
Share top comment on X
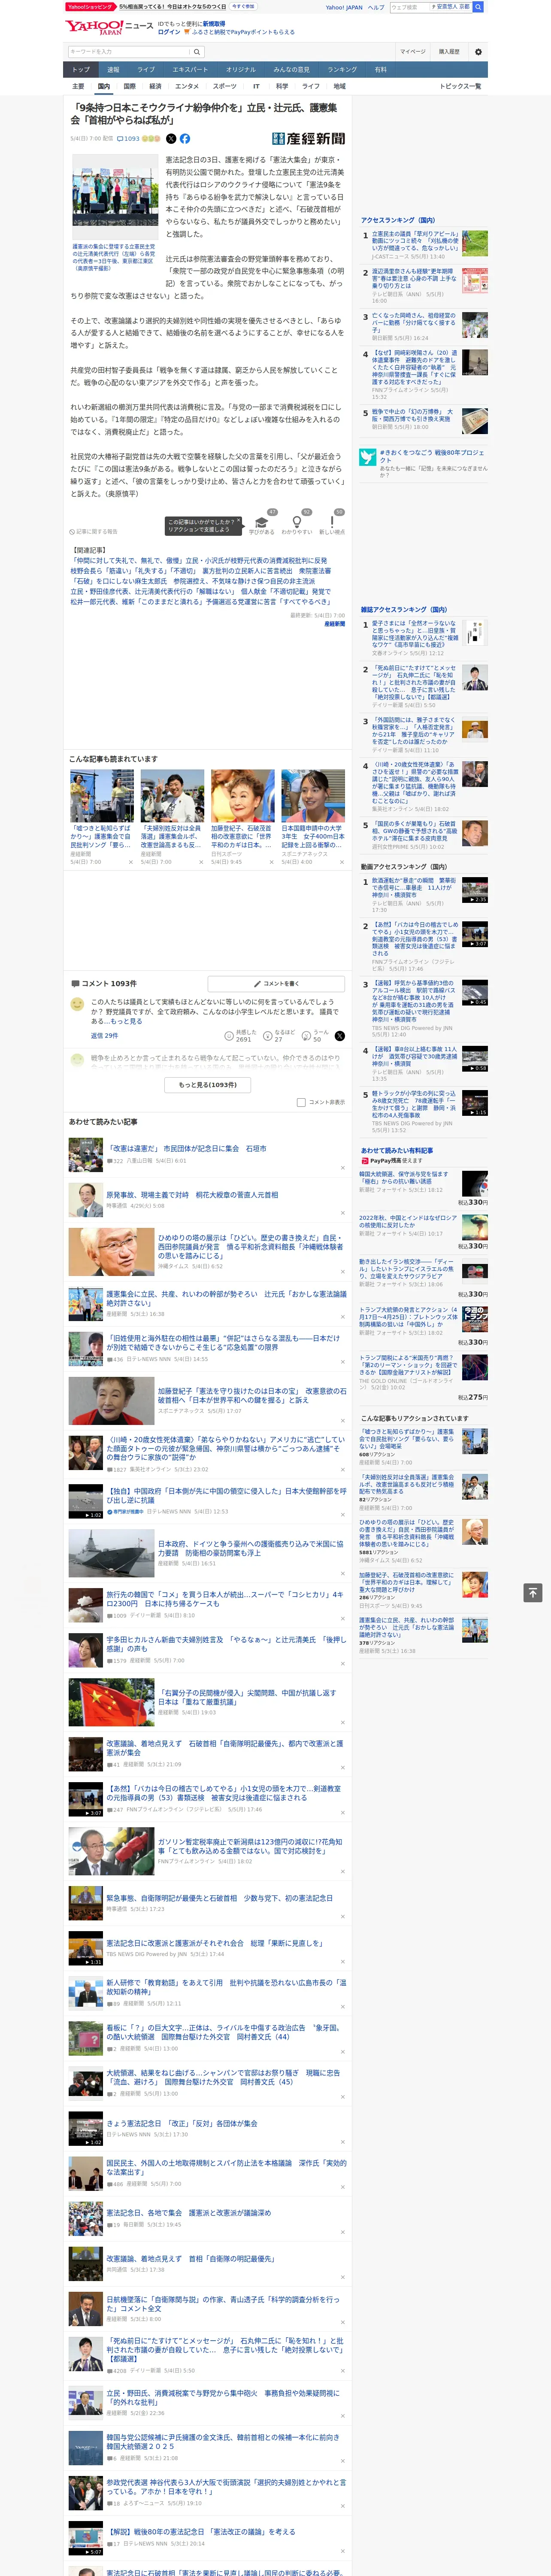point(339,1036)
